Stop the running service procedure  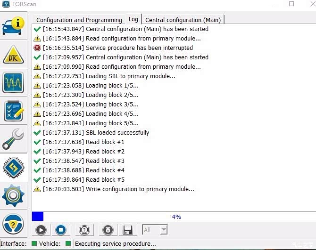coord(61,230)
